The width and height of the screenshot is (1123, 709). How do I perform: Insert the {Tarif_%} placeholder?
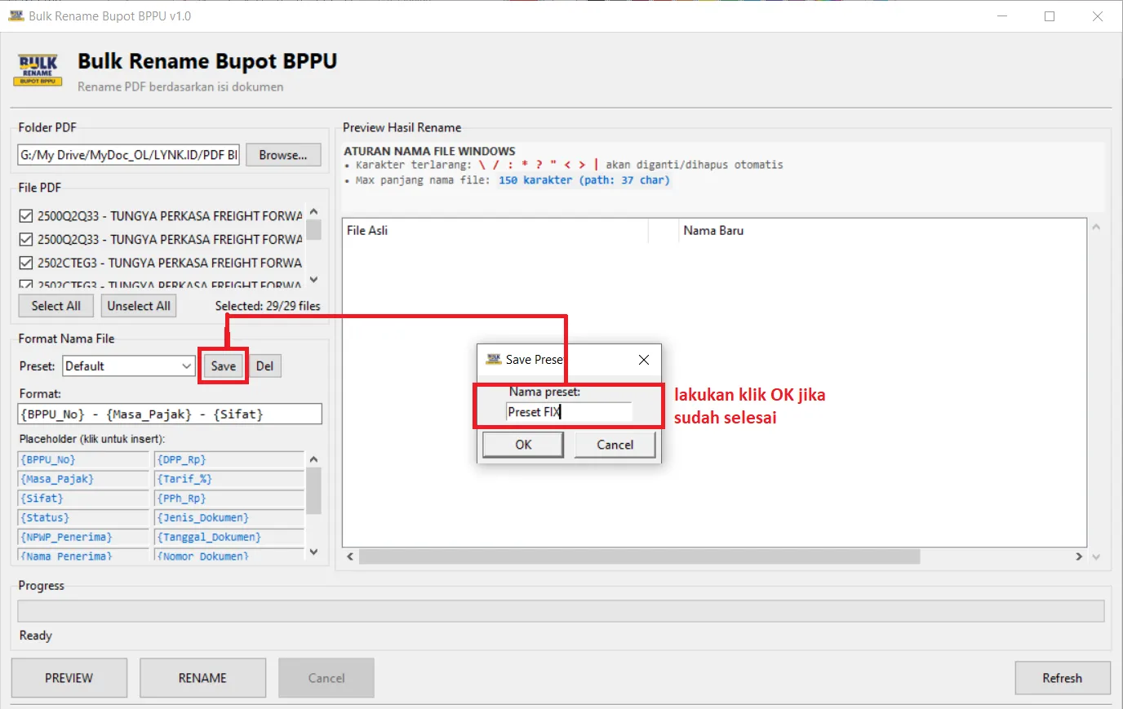tap(229, 479)
